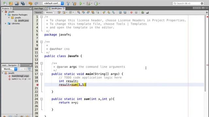Click the red error stripe mark at top right

coord(207,17)
